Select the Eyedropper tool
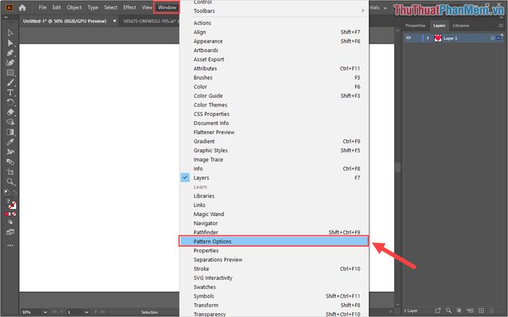This screenshot has height=317, width=508. pos(10,142)
